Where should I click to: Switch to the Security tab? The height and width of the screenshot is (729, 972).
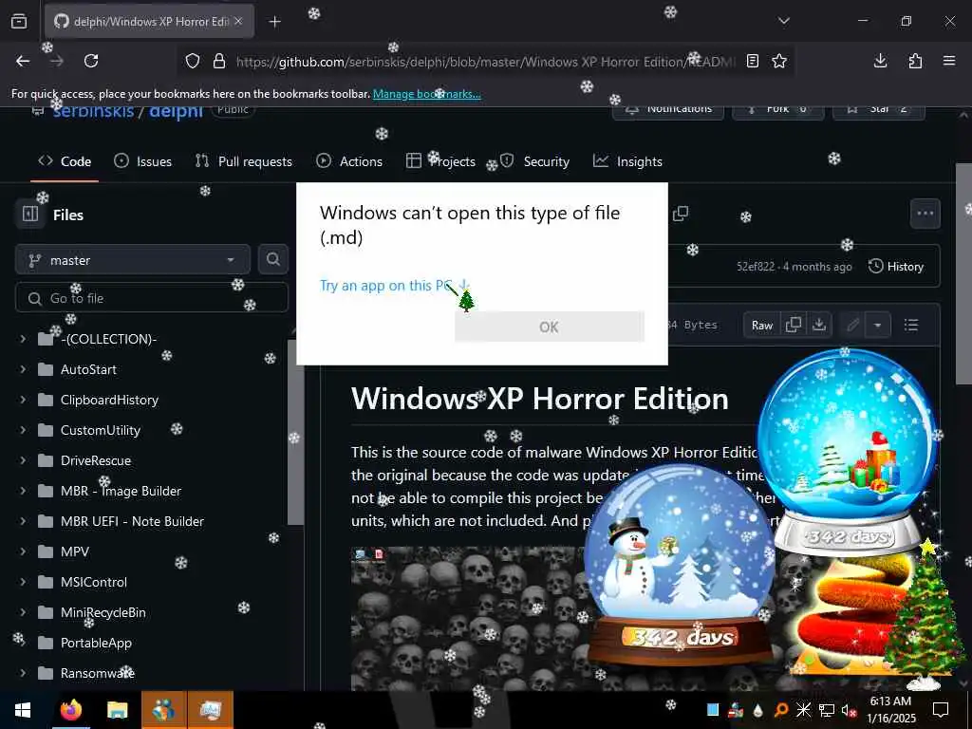tap(534, 161)
